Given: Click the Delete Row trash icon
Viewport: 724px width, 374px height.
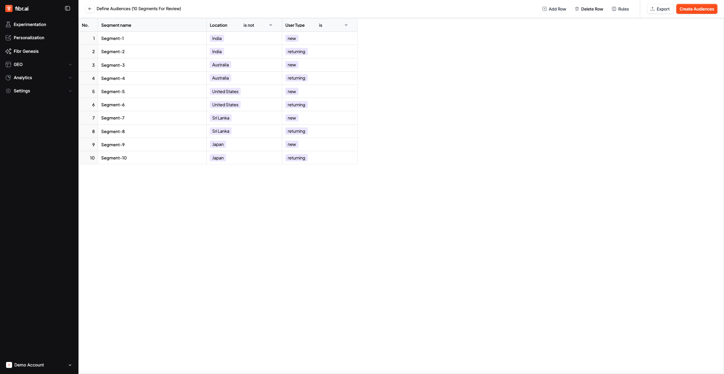Looking at the screenshot, I should coord(577,9).
